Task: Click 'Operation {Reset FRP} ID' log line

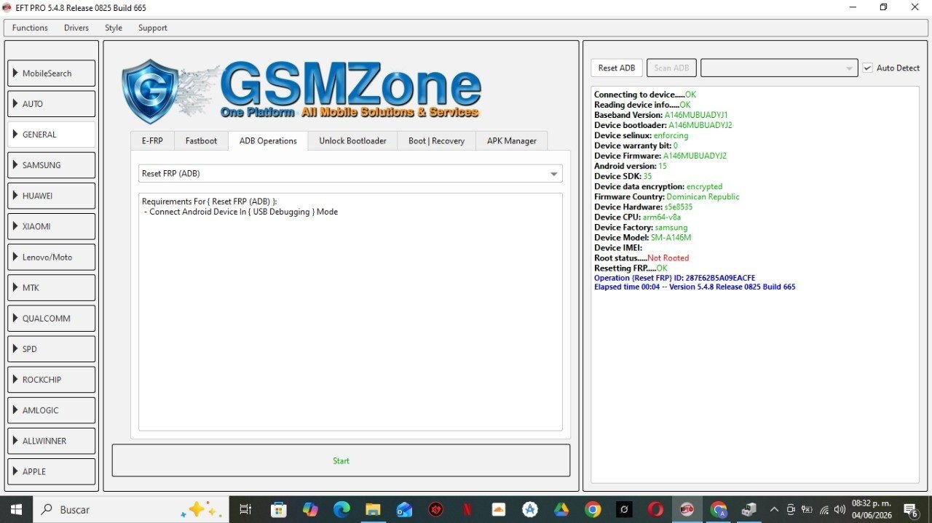Action: (x=674, y=278)
